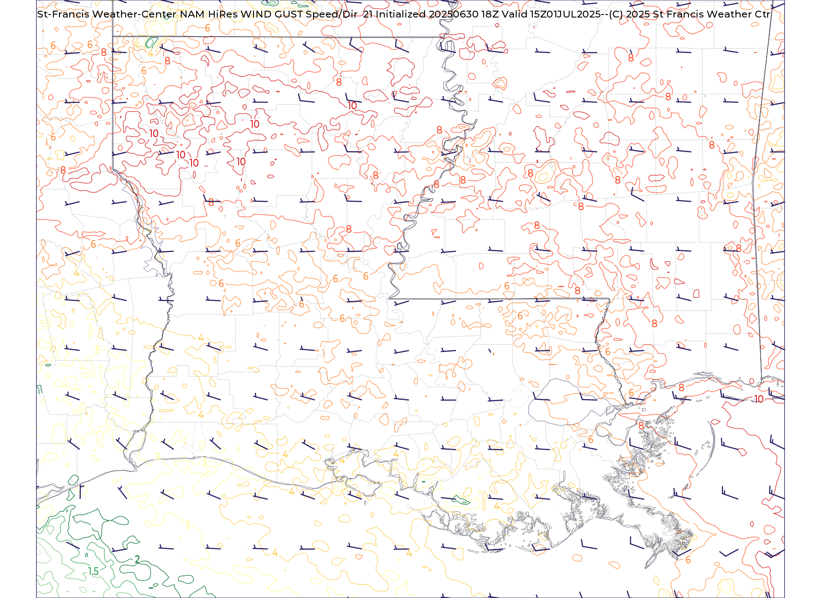This screenshot has width=821, height=598.
Task: Click the "NAM HiRes WIND GUST Speed/Dir" text
Action: (x=269, y=14)
